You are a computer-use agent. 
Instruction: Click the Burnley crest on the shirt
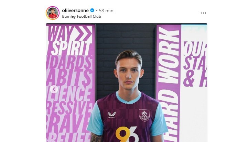tap(144, 115)
